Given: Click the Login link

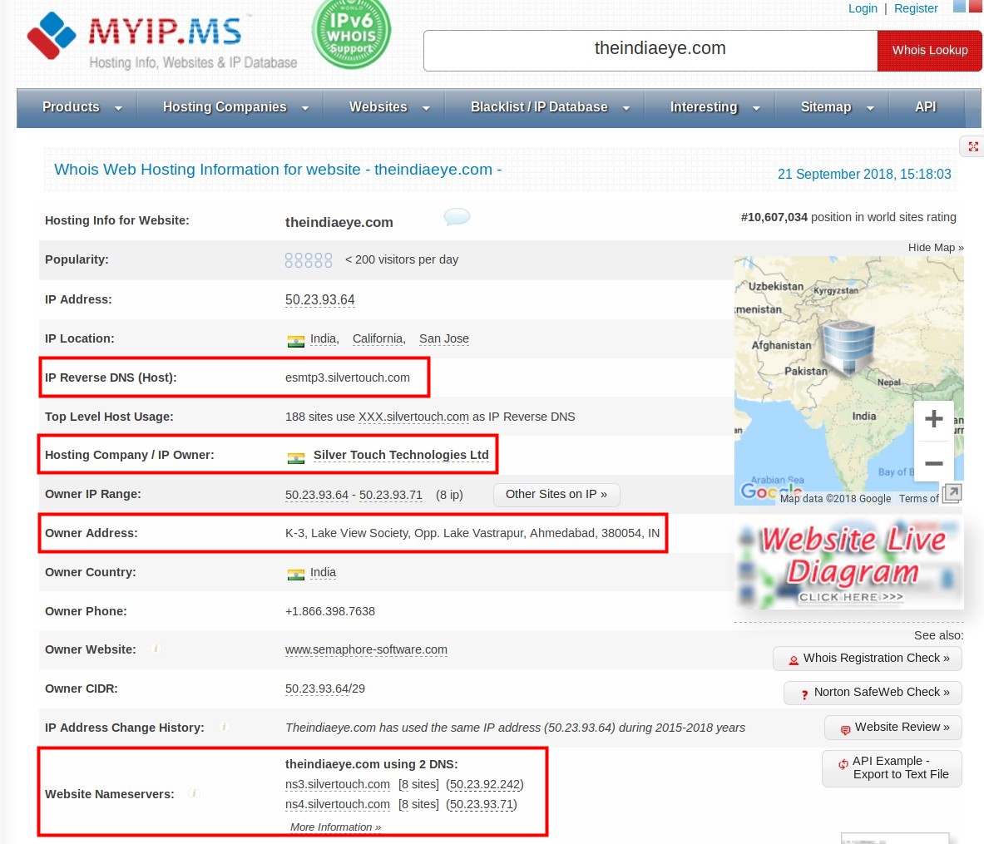Looking at the screenshot, I should point(863,8).
